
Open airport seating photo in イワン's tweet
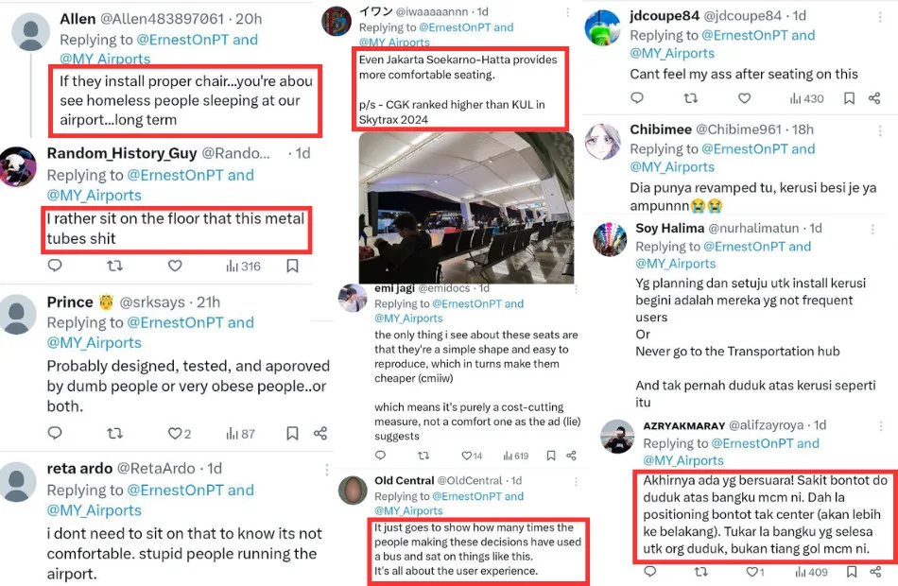[x=466, y=205]
